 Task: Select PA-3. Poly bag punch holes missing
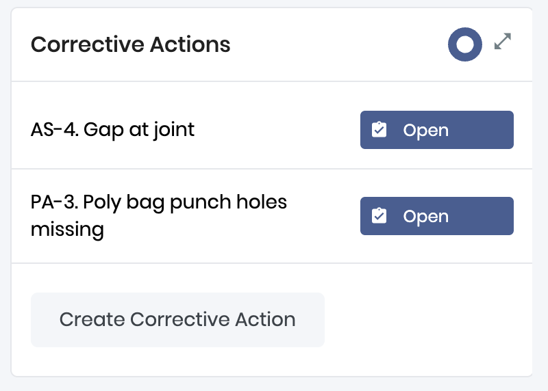point(159,216)
